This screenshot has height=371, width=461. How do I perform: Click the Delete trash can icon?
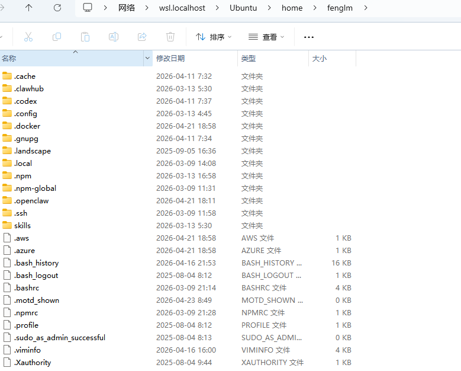pyautogui.click(x=170, y=37)
